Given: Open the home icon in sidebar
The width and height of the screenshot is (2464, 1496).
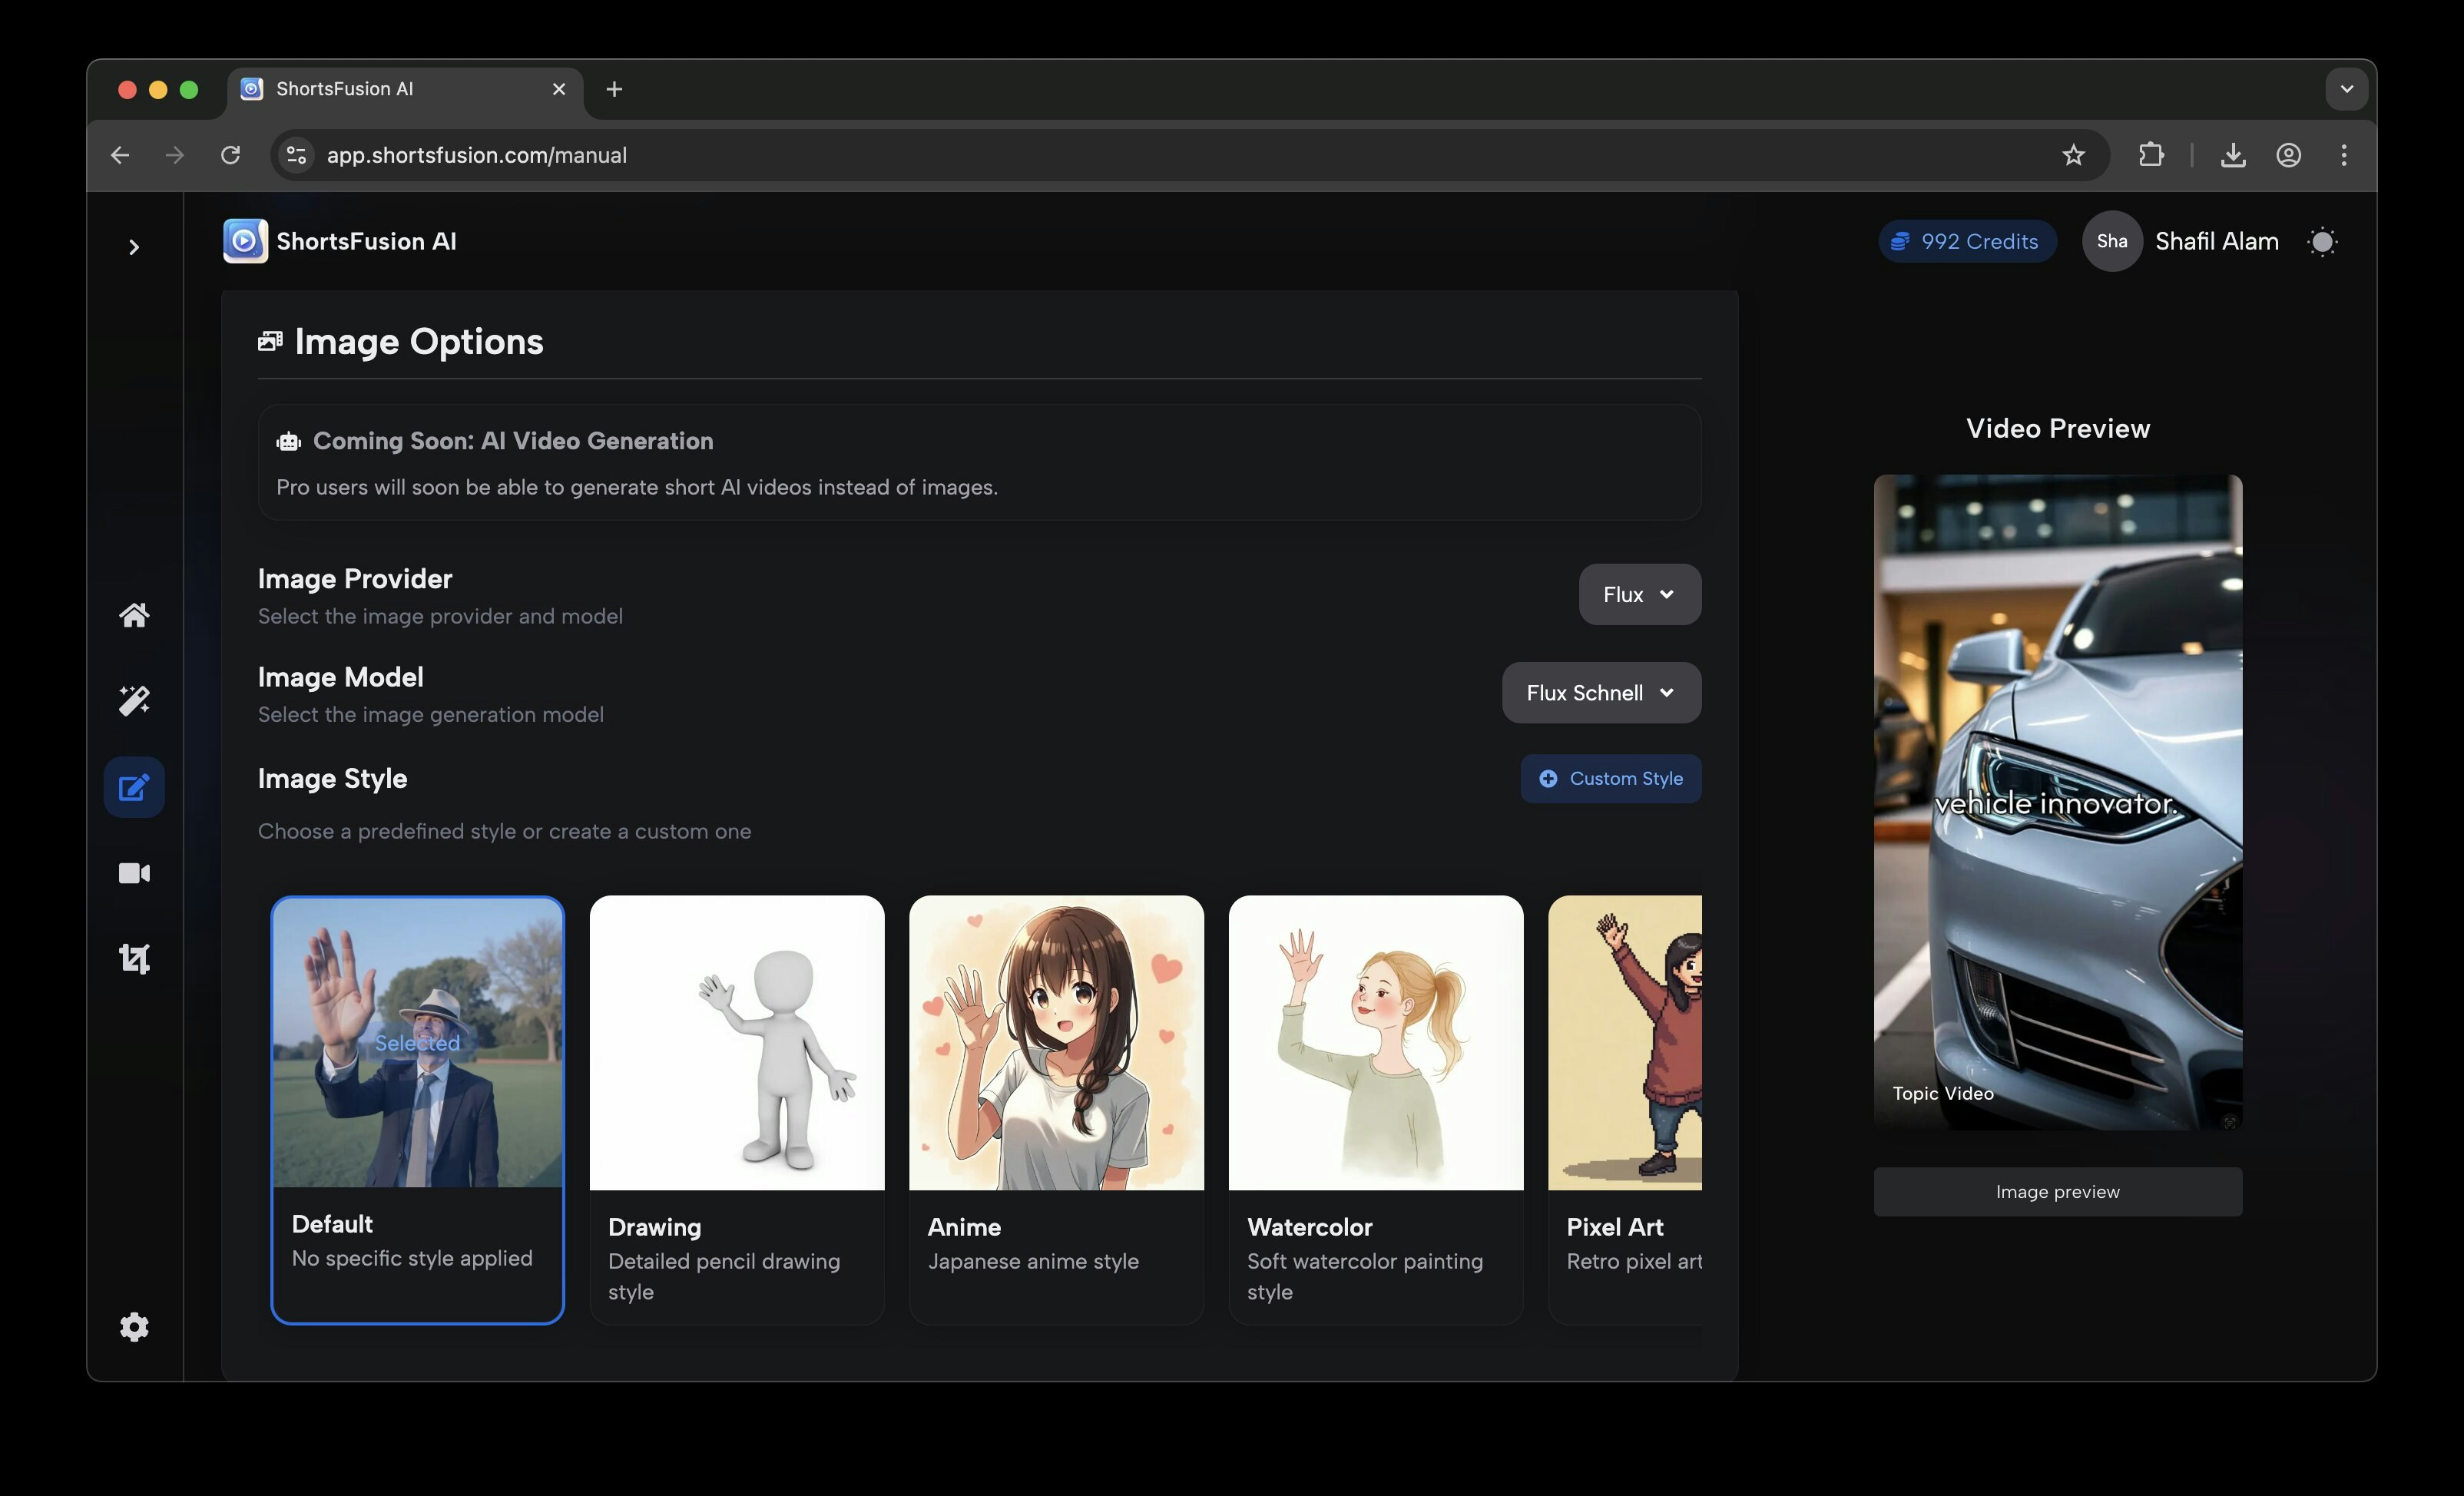Looking at the screenshot, I should [134, 615].
